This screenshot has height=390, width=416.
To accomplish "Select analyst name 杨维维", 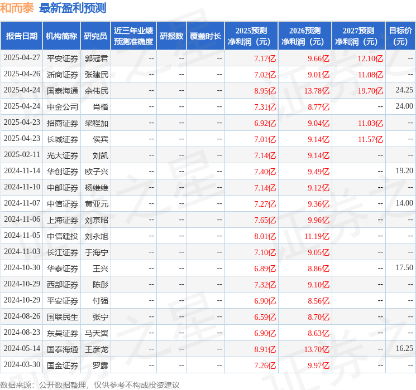I will coord(97,188).
